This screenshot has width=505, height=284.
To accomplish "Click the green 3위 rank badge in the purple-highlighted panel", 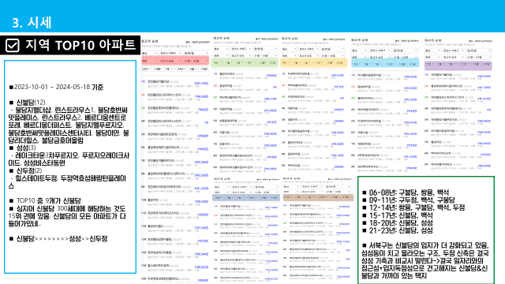I will [426, 97].
